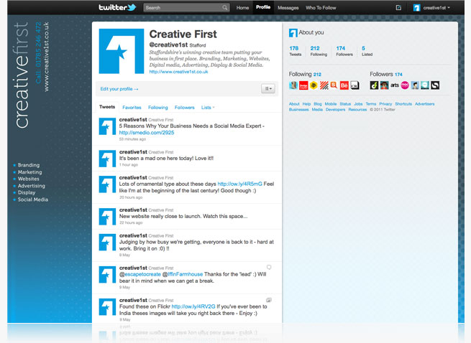Click the large Creative First profile picture
471x343 pixels.
pyautogui.click(x=122, y=51)
